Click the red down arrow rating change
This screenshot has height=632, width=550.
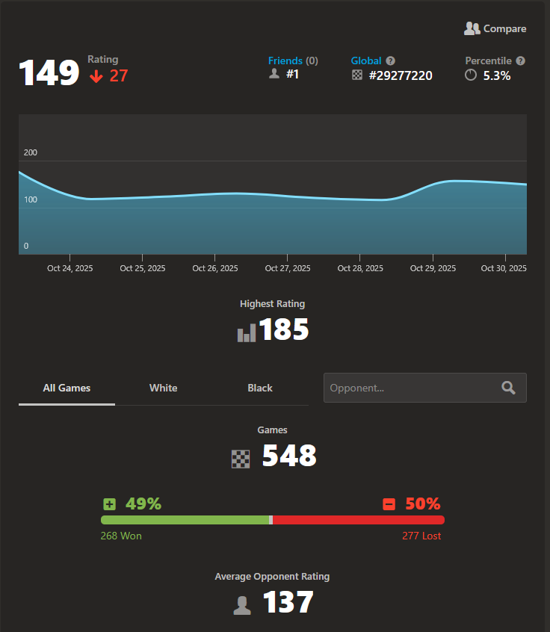click(96, 75)
